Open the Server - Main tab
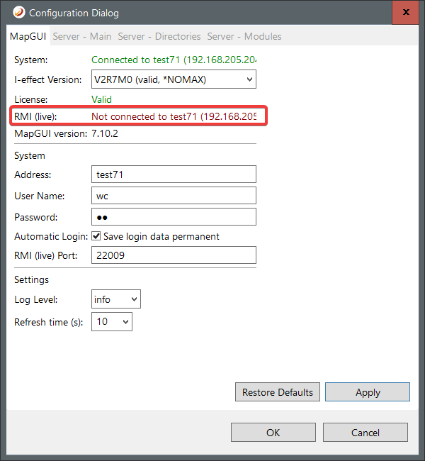The height and width of the screenshot is (461, 425). [81, 36]
